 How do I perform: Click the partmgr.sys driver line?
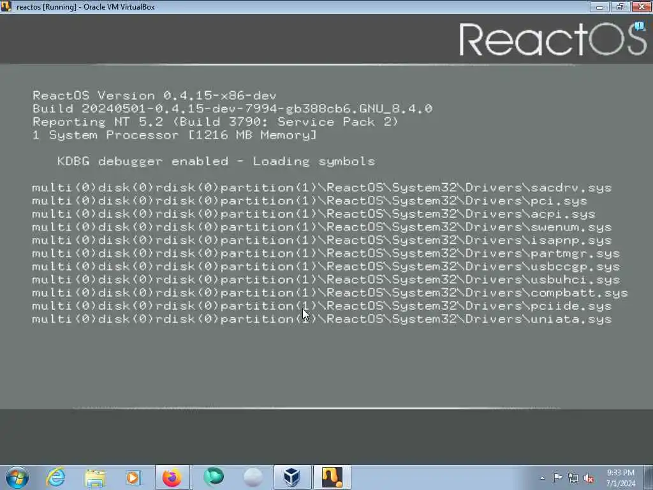[x=326, y=253]
